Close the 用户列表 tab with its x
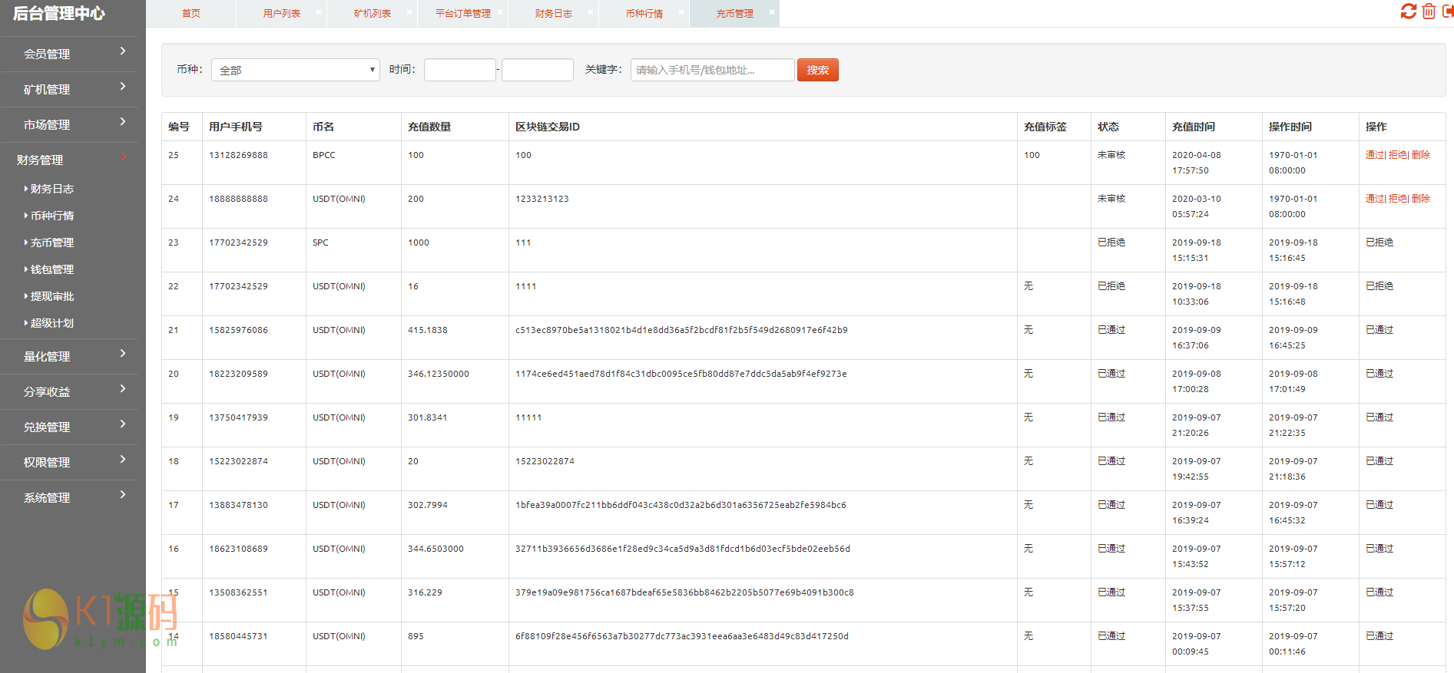This screenshot has width=1454, height=673. [319, 12]
